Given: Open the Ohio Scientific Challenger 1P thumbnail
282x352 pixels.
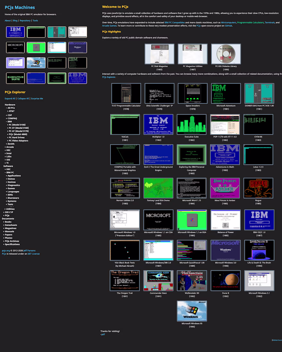Looking at the screenshot, I should click(x=159, y=93).
